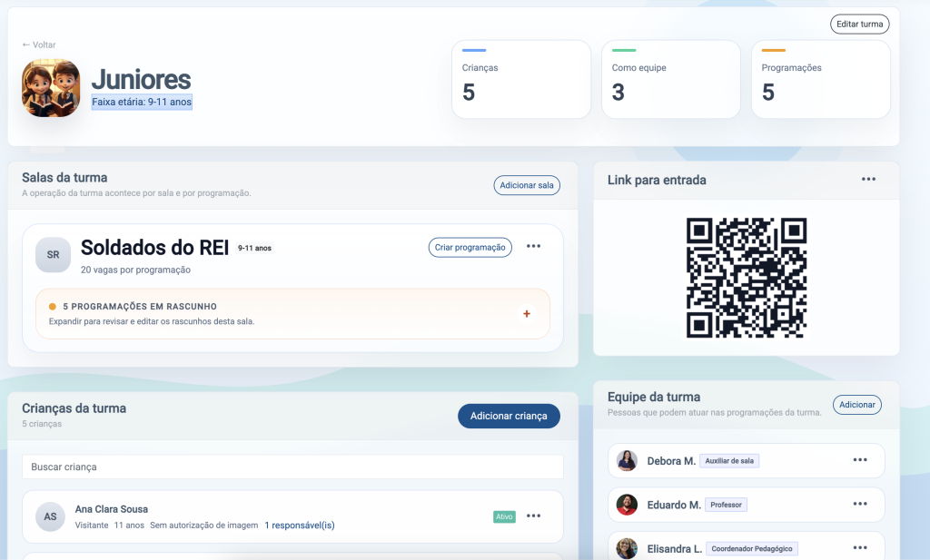Screen dimensions: 930x560
Task: Open Debora M. options menu
Action: (x=859, y=460)
